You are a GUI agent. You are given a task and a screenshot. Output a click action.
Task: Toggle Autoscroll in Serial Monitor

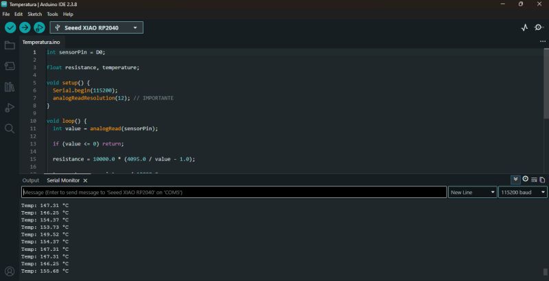coord(515,180)
